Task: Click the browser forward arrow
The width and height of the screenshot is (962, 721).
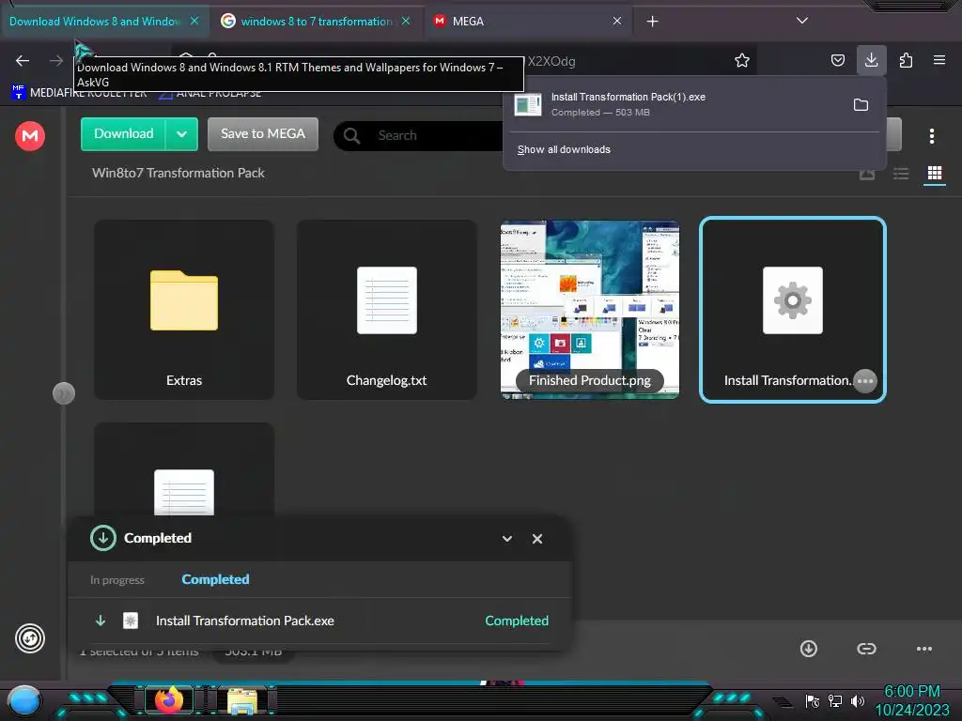Action: 55,61
